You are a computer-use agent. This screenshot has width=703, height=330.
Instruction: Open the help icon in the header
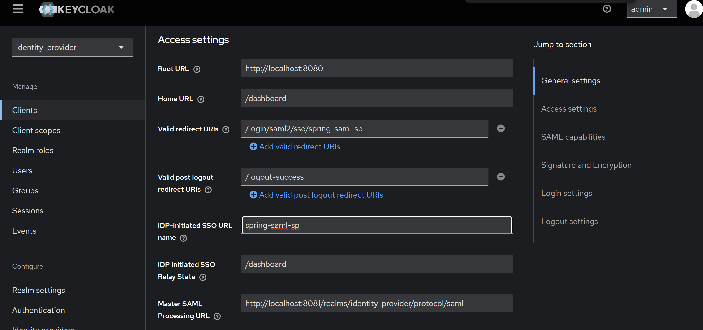tap(606, 9)
